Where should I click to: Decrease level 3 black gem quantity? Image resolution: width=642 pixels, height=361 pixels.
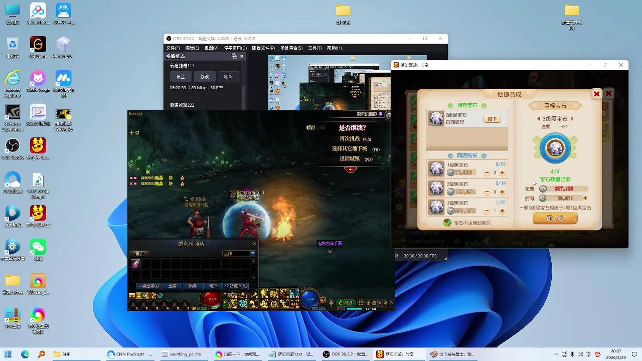487,211
